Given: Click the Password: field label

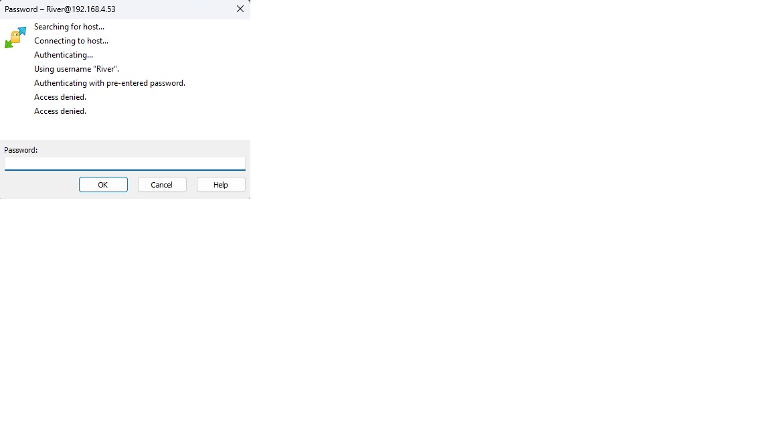Looking at the screenshot, I should [x=21, y=150].
